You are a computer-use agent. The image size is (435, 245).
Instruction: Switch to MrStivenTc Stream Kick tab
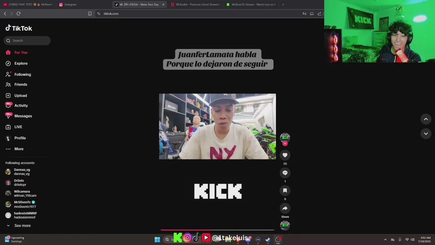point(251,4)
